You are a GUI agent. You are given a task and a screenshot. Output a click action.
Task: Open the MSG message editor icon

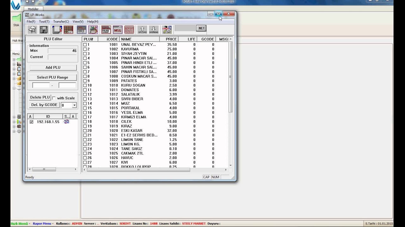click(117, 30)
